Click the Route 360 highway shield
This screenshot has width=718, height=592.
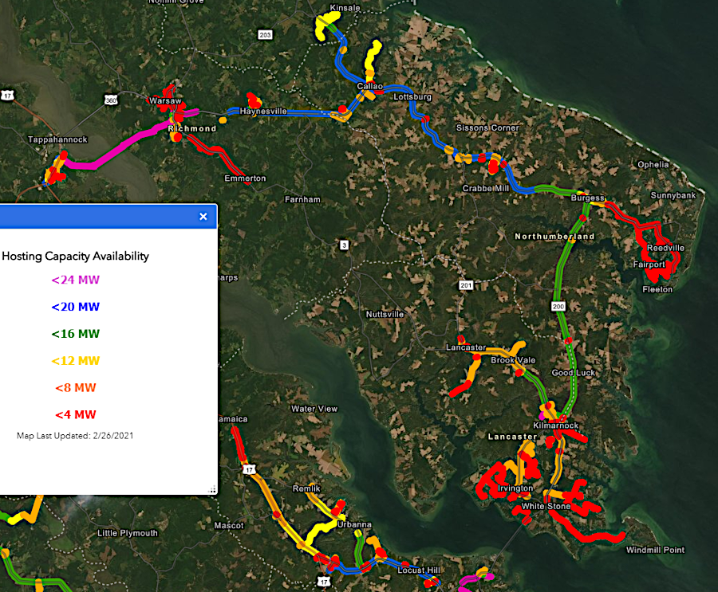pyautogui.click(x=112, y=99)
